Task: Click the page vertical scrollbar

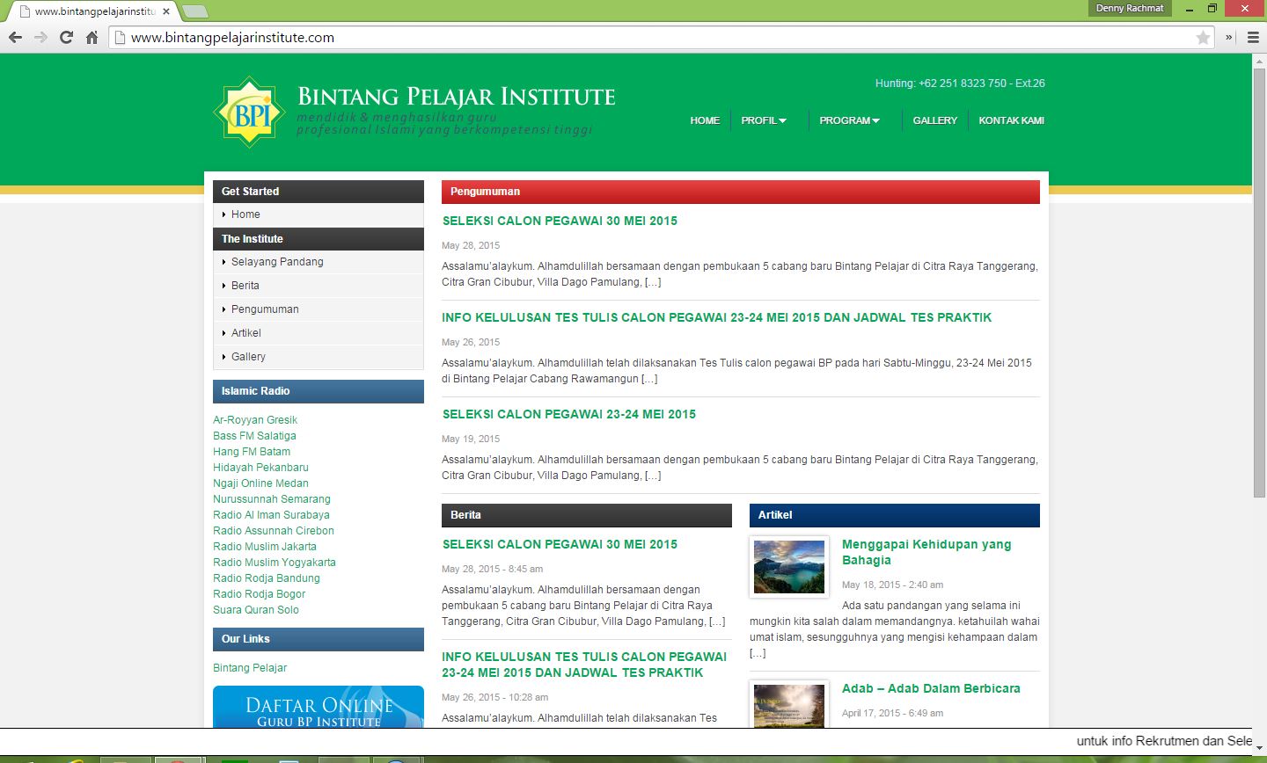Action: pos(1258,281)
